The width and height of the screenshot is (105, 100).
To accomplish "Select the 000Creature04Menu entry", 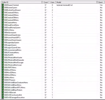I will tap(11, 20).
